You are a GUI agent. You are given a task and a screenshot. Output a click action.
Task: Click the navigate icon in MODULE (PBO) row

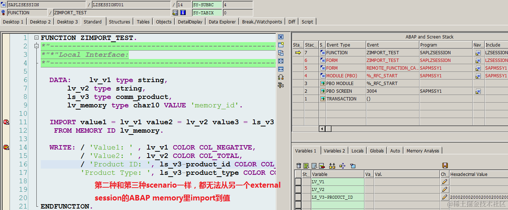[478, 76]
